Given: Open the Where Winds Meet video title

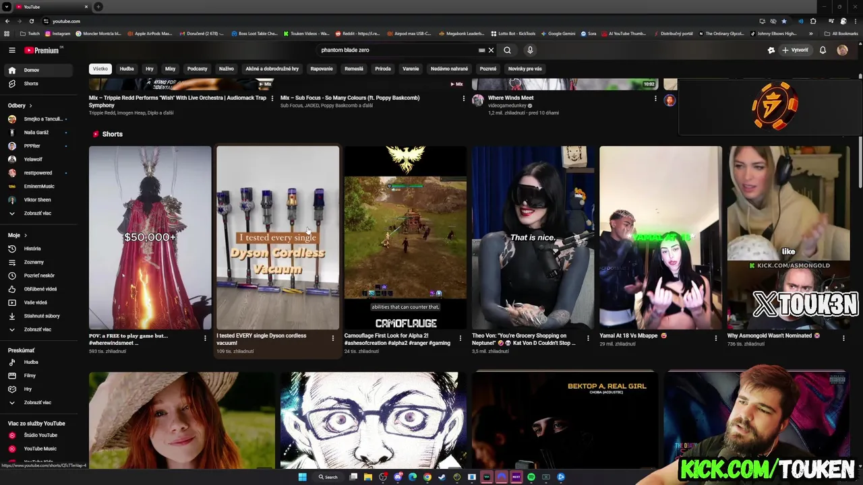Looking at the screenshot, I should 510,98.
